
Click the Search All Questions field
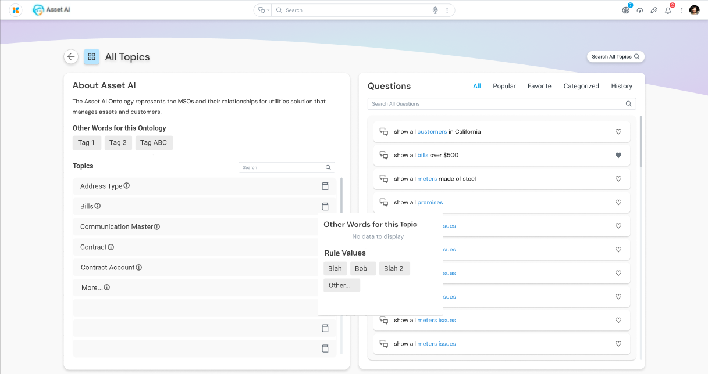(494, 104)
